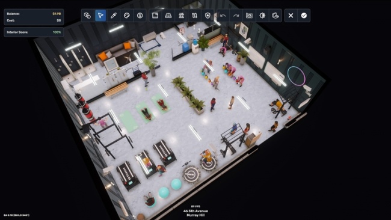
Task: Cancel changes with the X button
Action: [291, 16]
